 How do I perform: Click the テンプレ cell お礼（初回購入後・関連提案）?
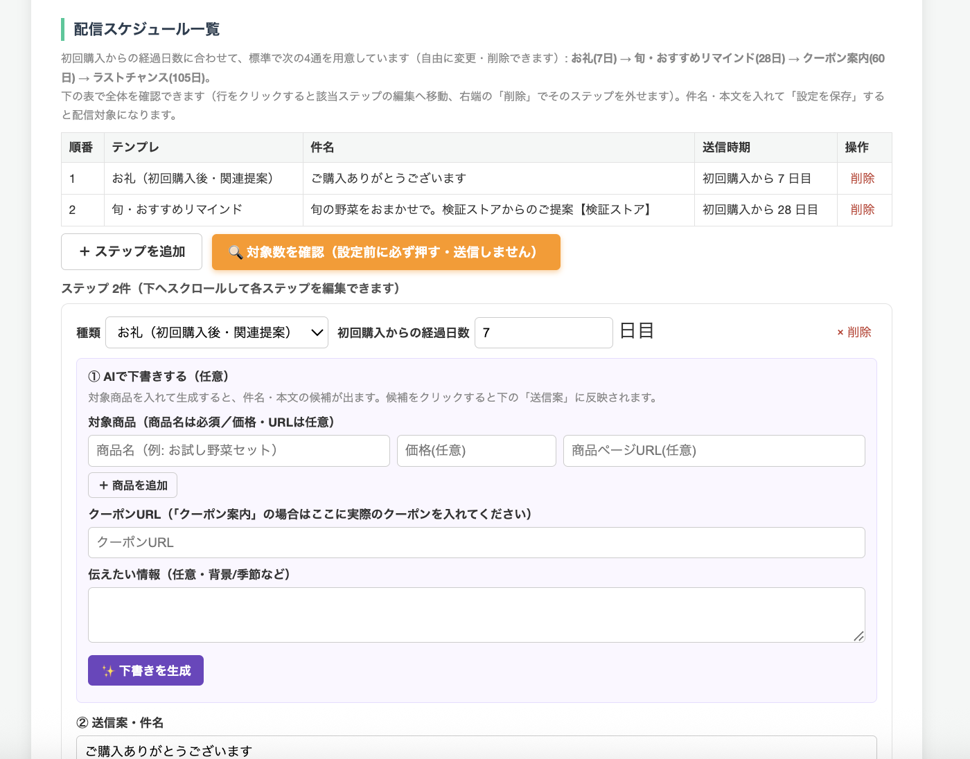click(x=203, y=179)
